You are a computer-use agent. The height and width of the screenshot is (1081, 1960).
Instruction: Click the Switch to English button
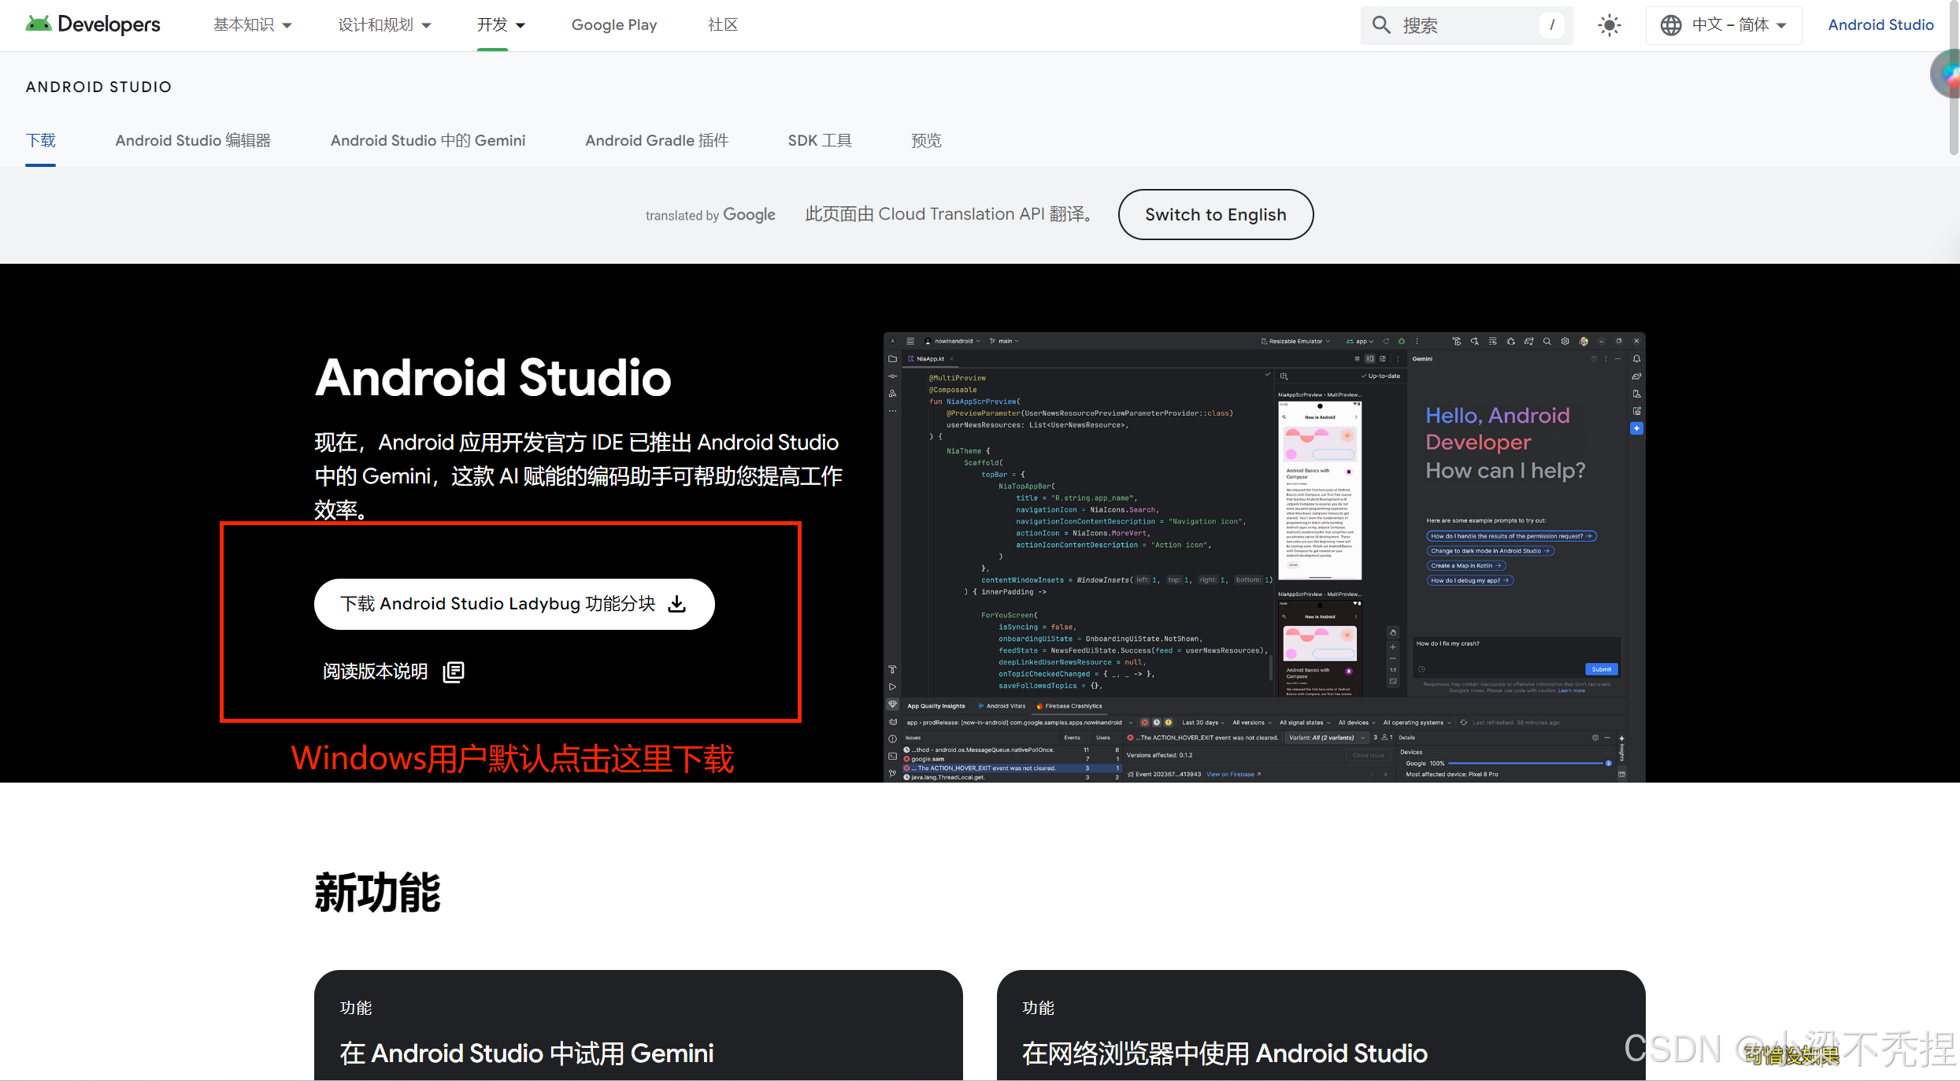tap(1215, 214)
